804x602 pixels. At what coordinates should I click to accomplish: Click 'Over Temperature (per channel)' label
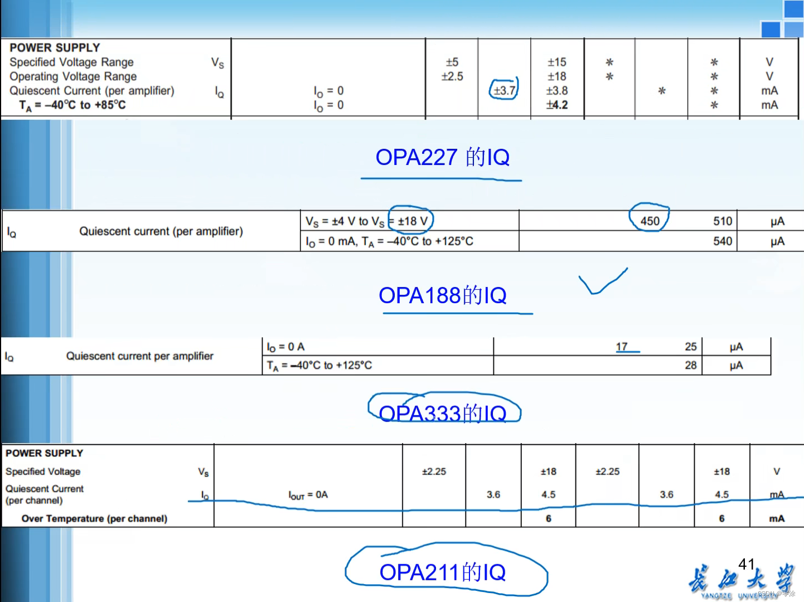pos(94,518)
